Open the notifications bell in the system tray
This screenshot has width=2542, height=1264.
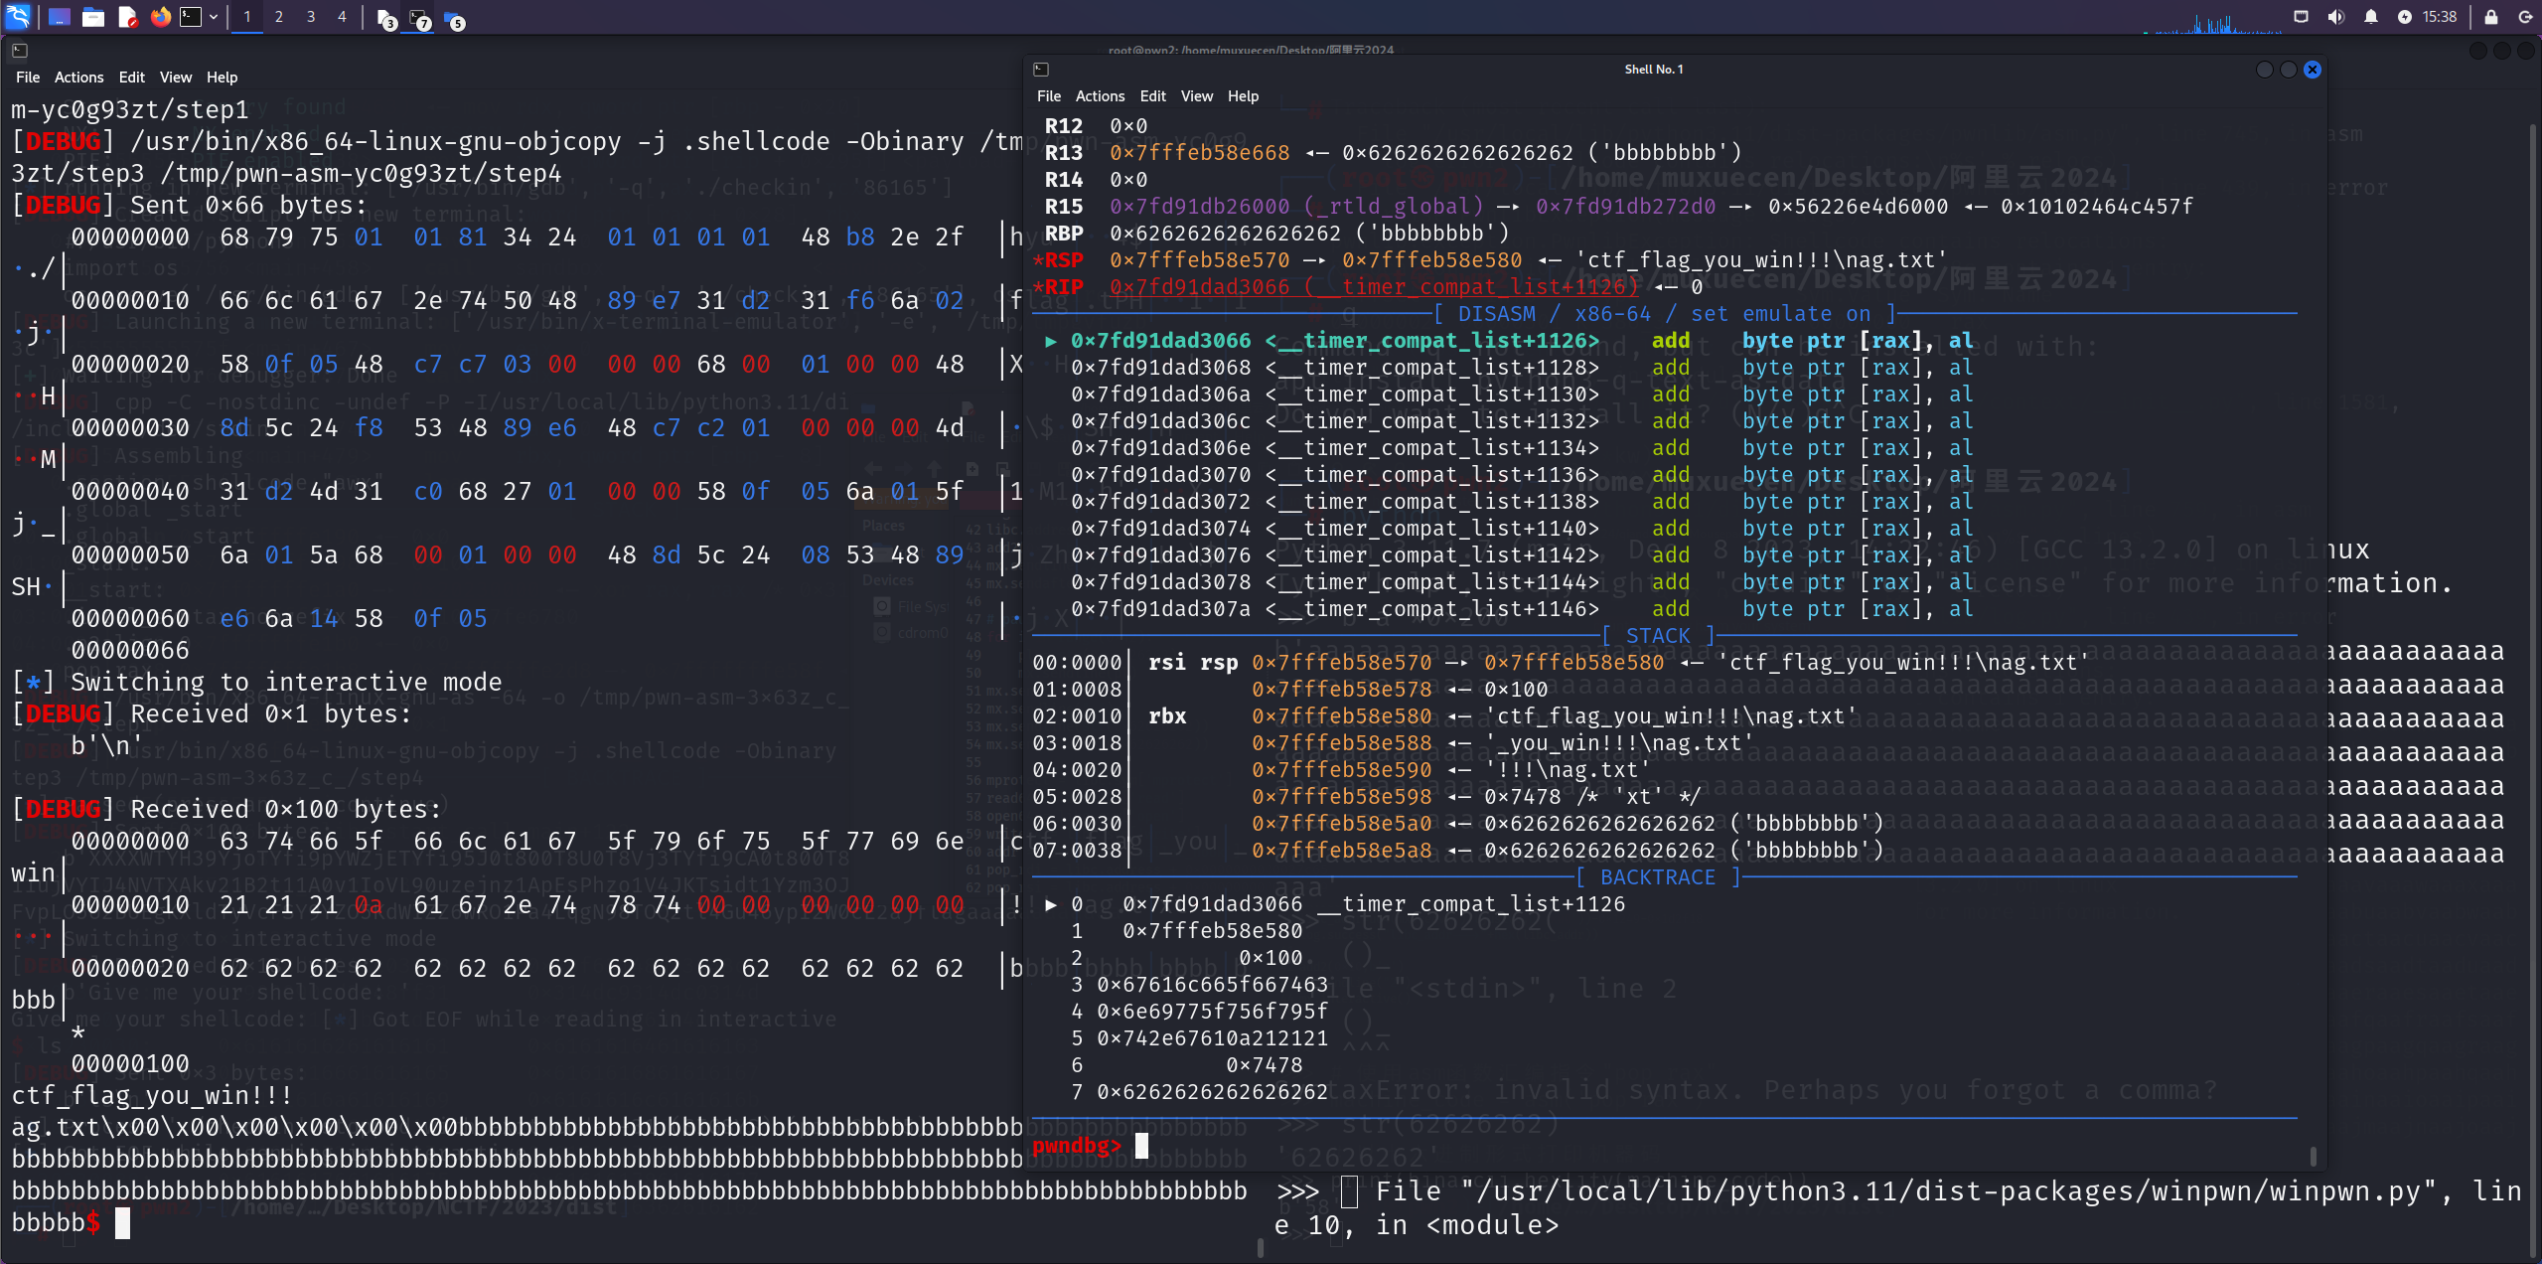tap(2370, 16)
